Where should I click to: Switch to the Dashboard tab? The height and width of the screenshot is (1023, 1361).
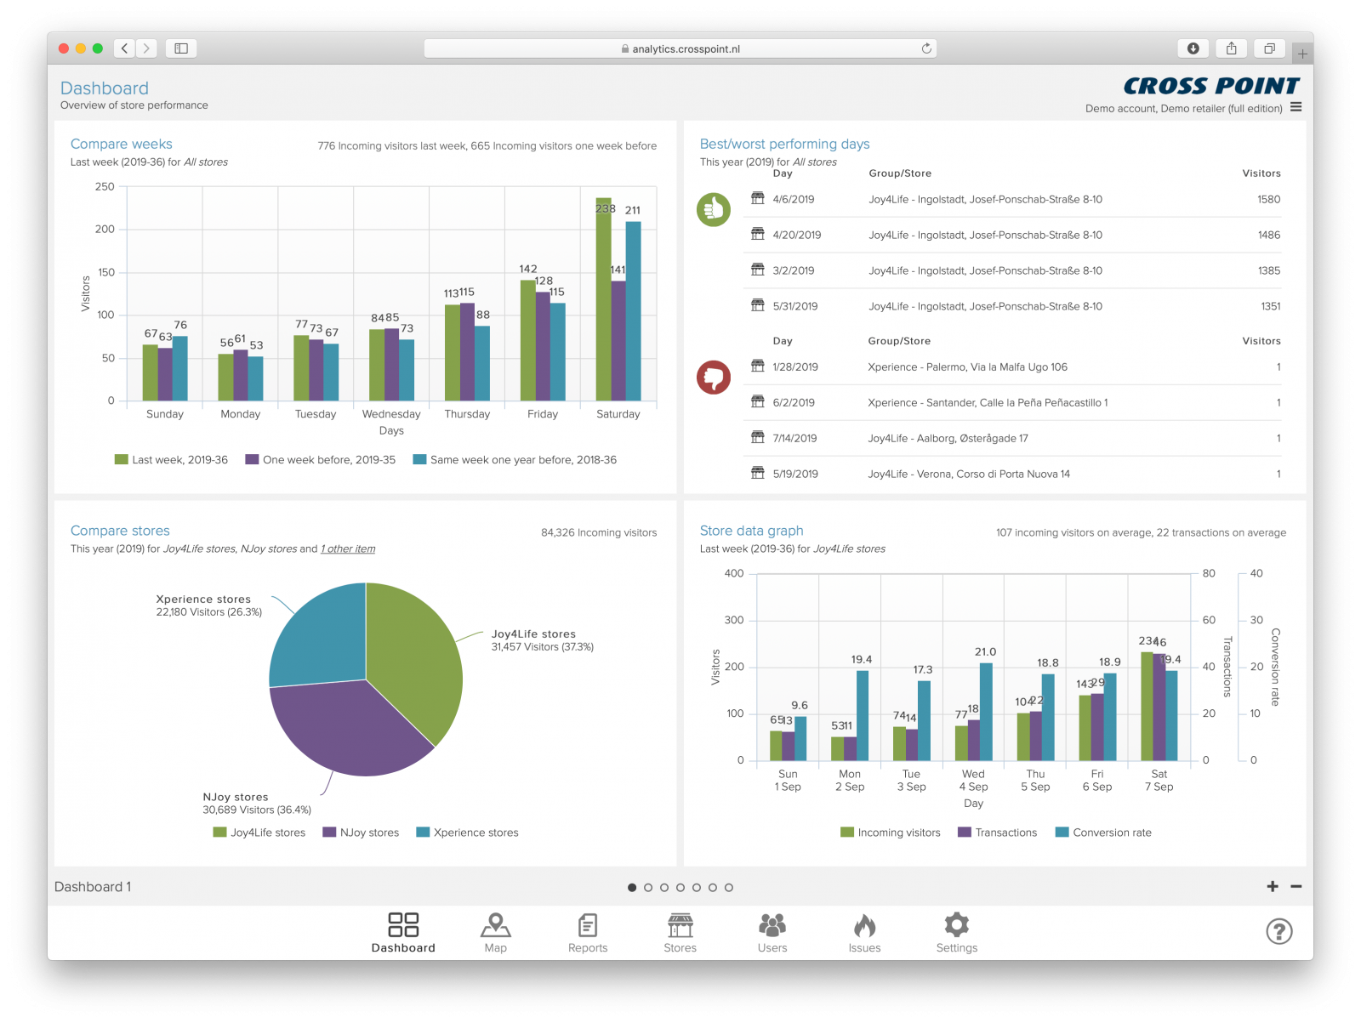tap(403, 931)
